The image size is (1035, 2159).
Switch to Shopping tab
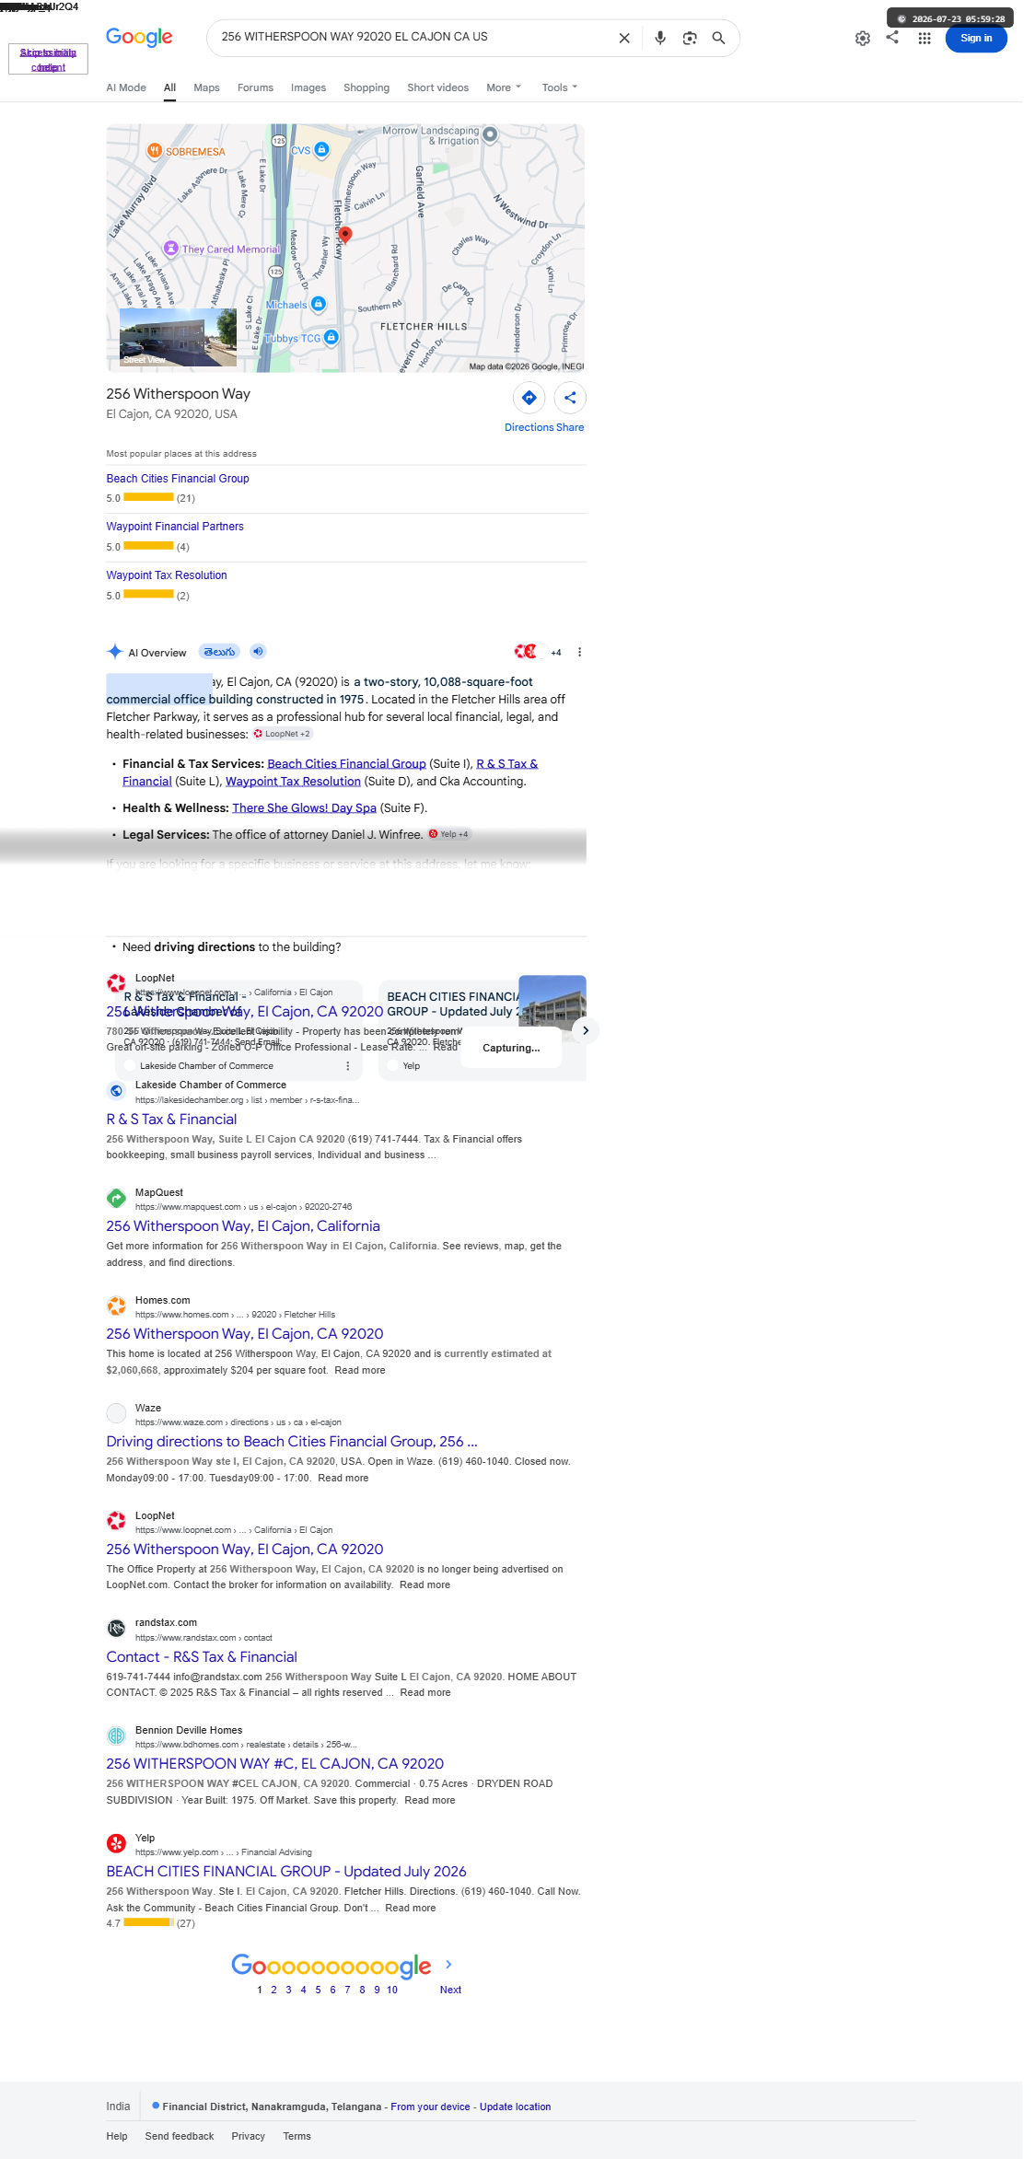(366, 87)
